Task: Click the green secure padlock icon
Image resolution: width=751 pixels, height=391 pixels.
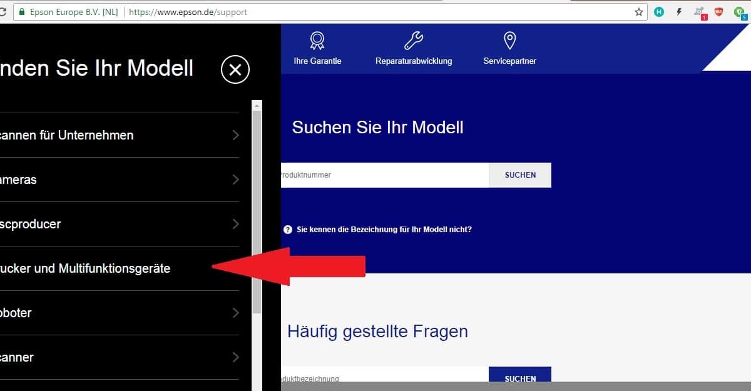Action: click(23, 12)
